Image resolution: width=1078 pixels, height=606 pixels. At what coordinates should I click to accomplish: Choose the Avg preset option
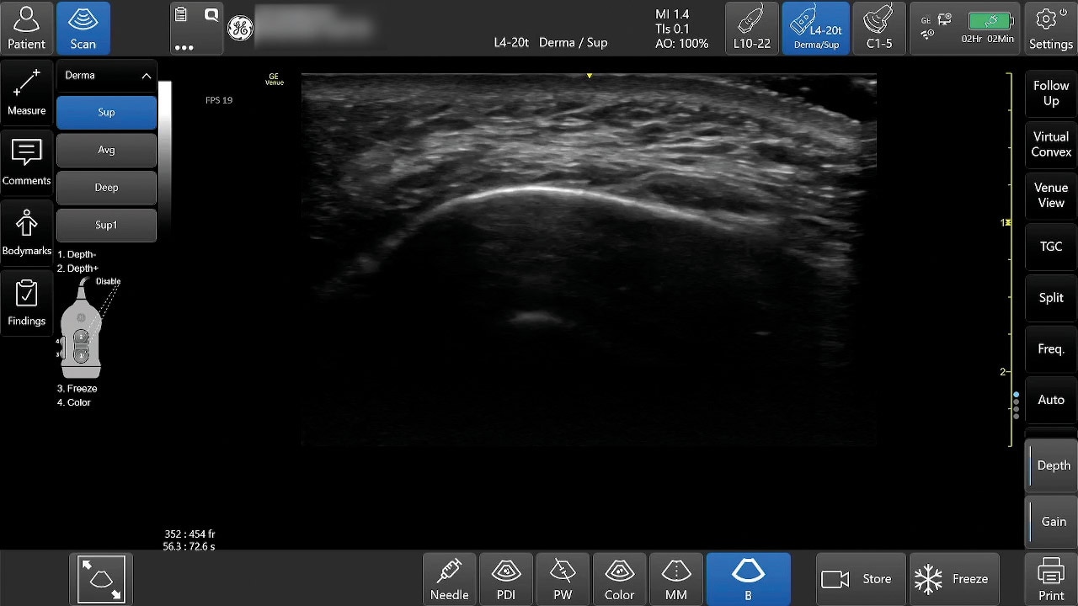coord(106,150)
